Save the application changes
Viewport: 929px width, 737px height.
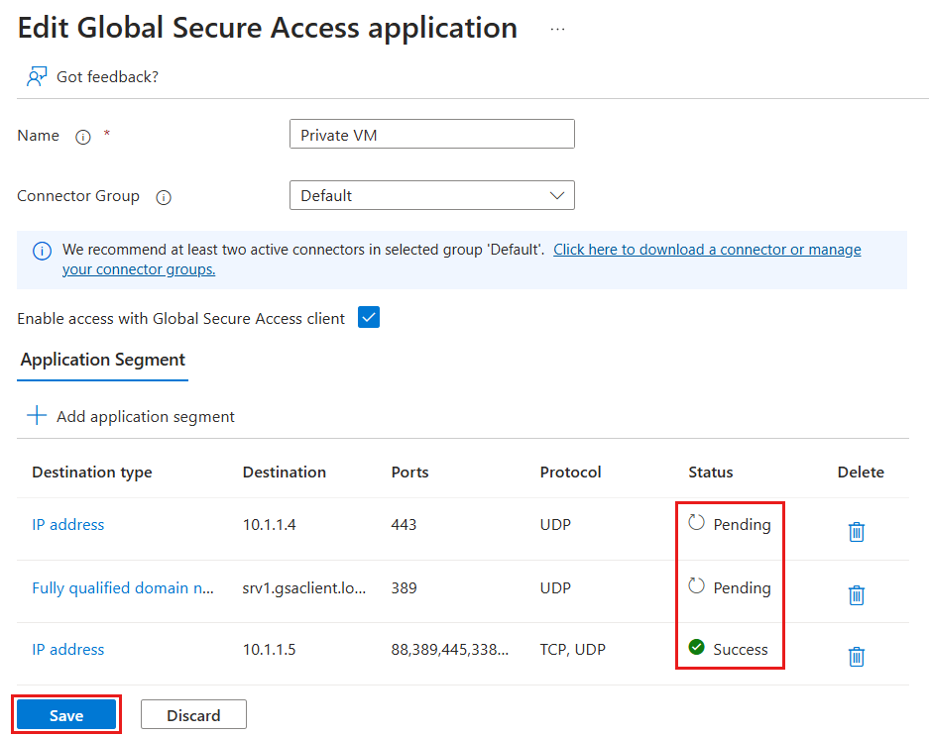click(x=66, y=715)
